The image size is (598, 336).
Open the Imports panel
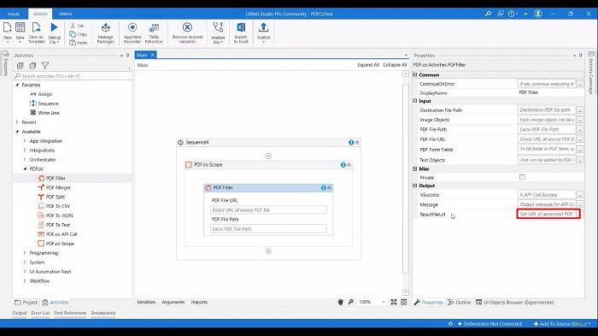pos(199,302)
